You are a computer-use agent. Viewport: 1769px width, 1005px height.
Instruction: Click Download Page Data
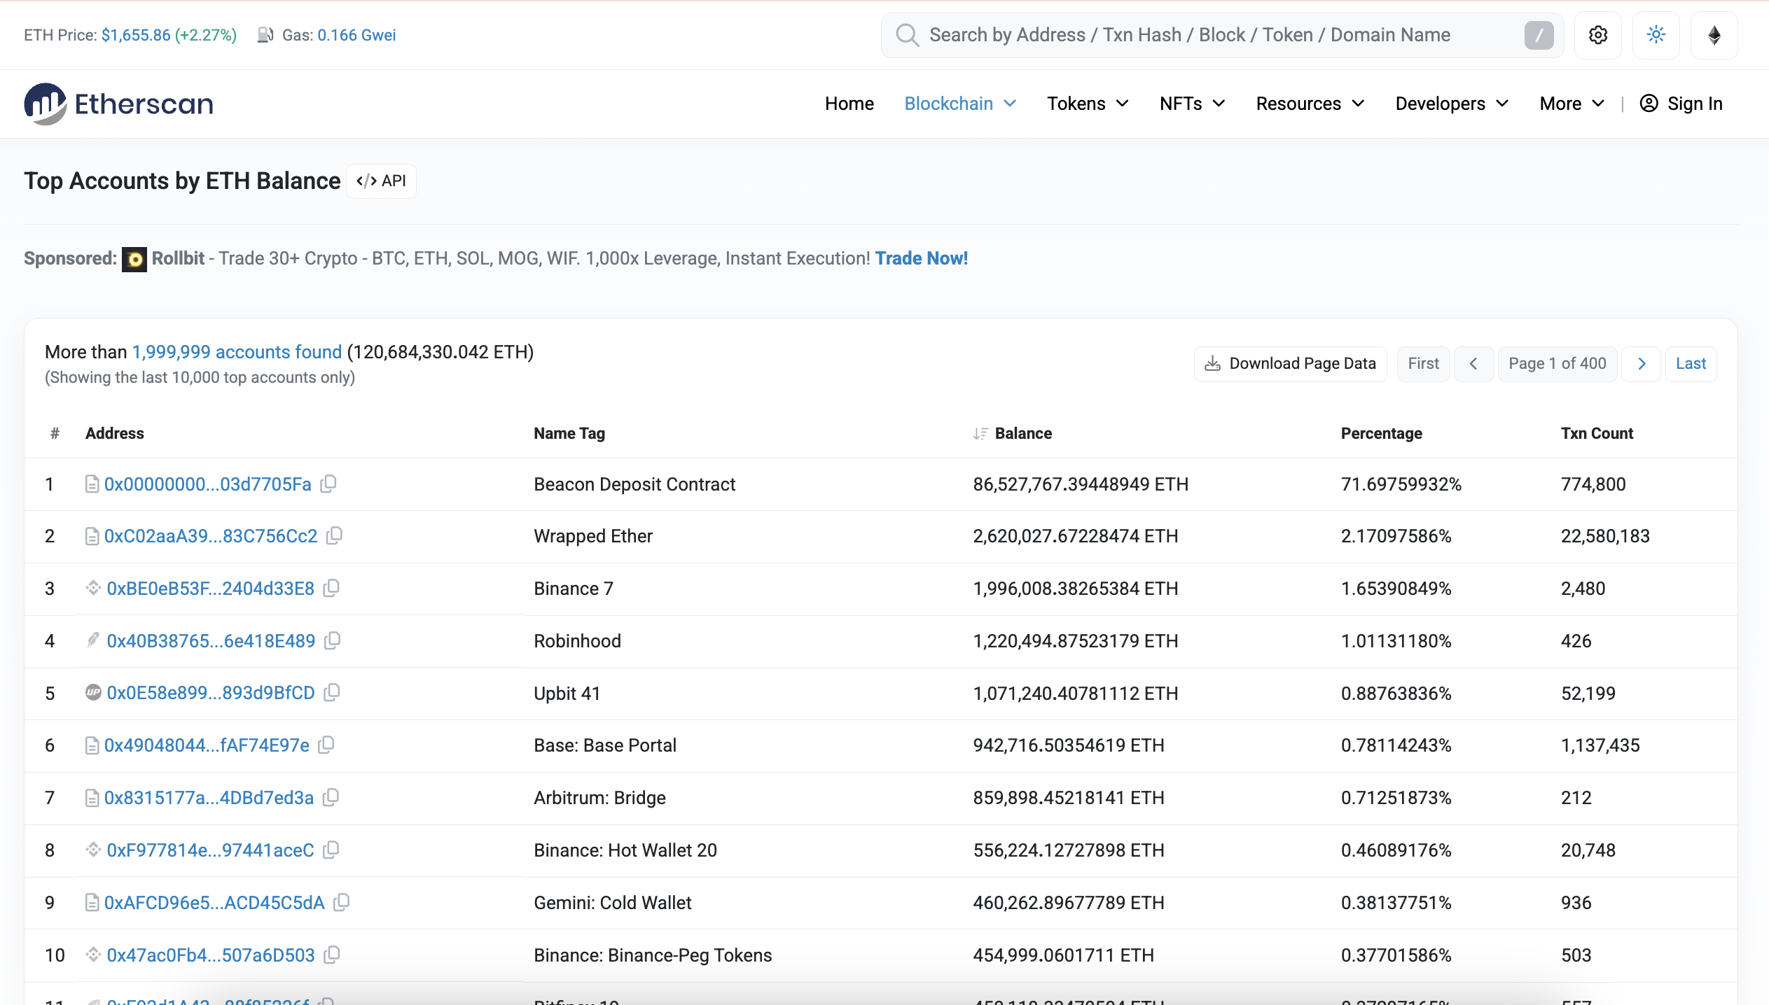tap(1290, 364)
